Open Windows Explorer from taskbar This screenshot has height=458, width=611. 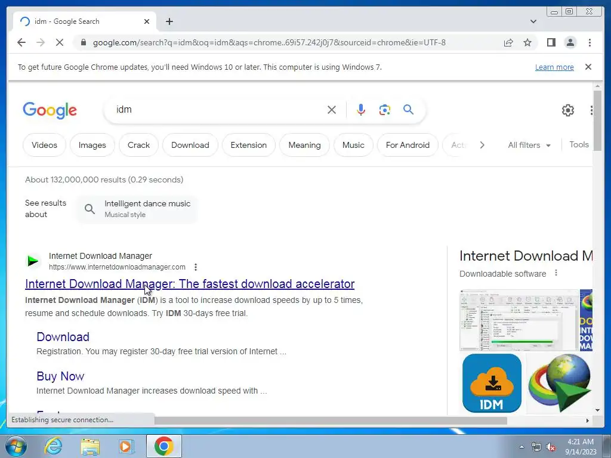point(90,446)
